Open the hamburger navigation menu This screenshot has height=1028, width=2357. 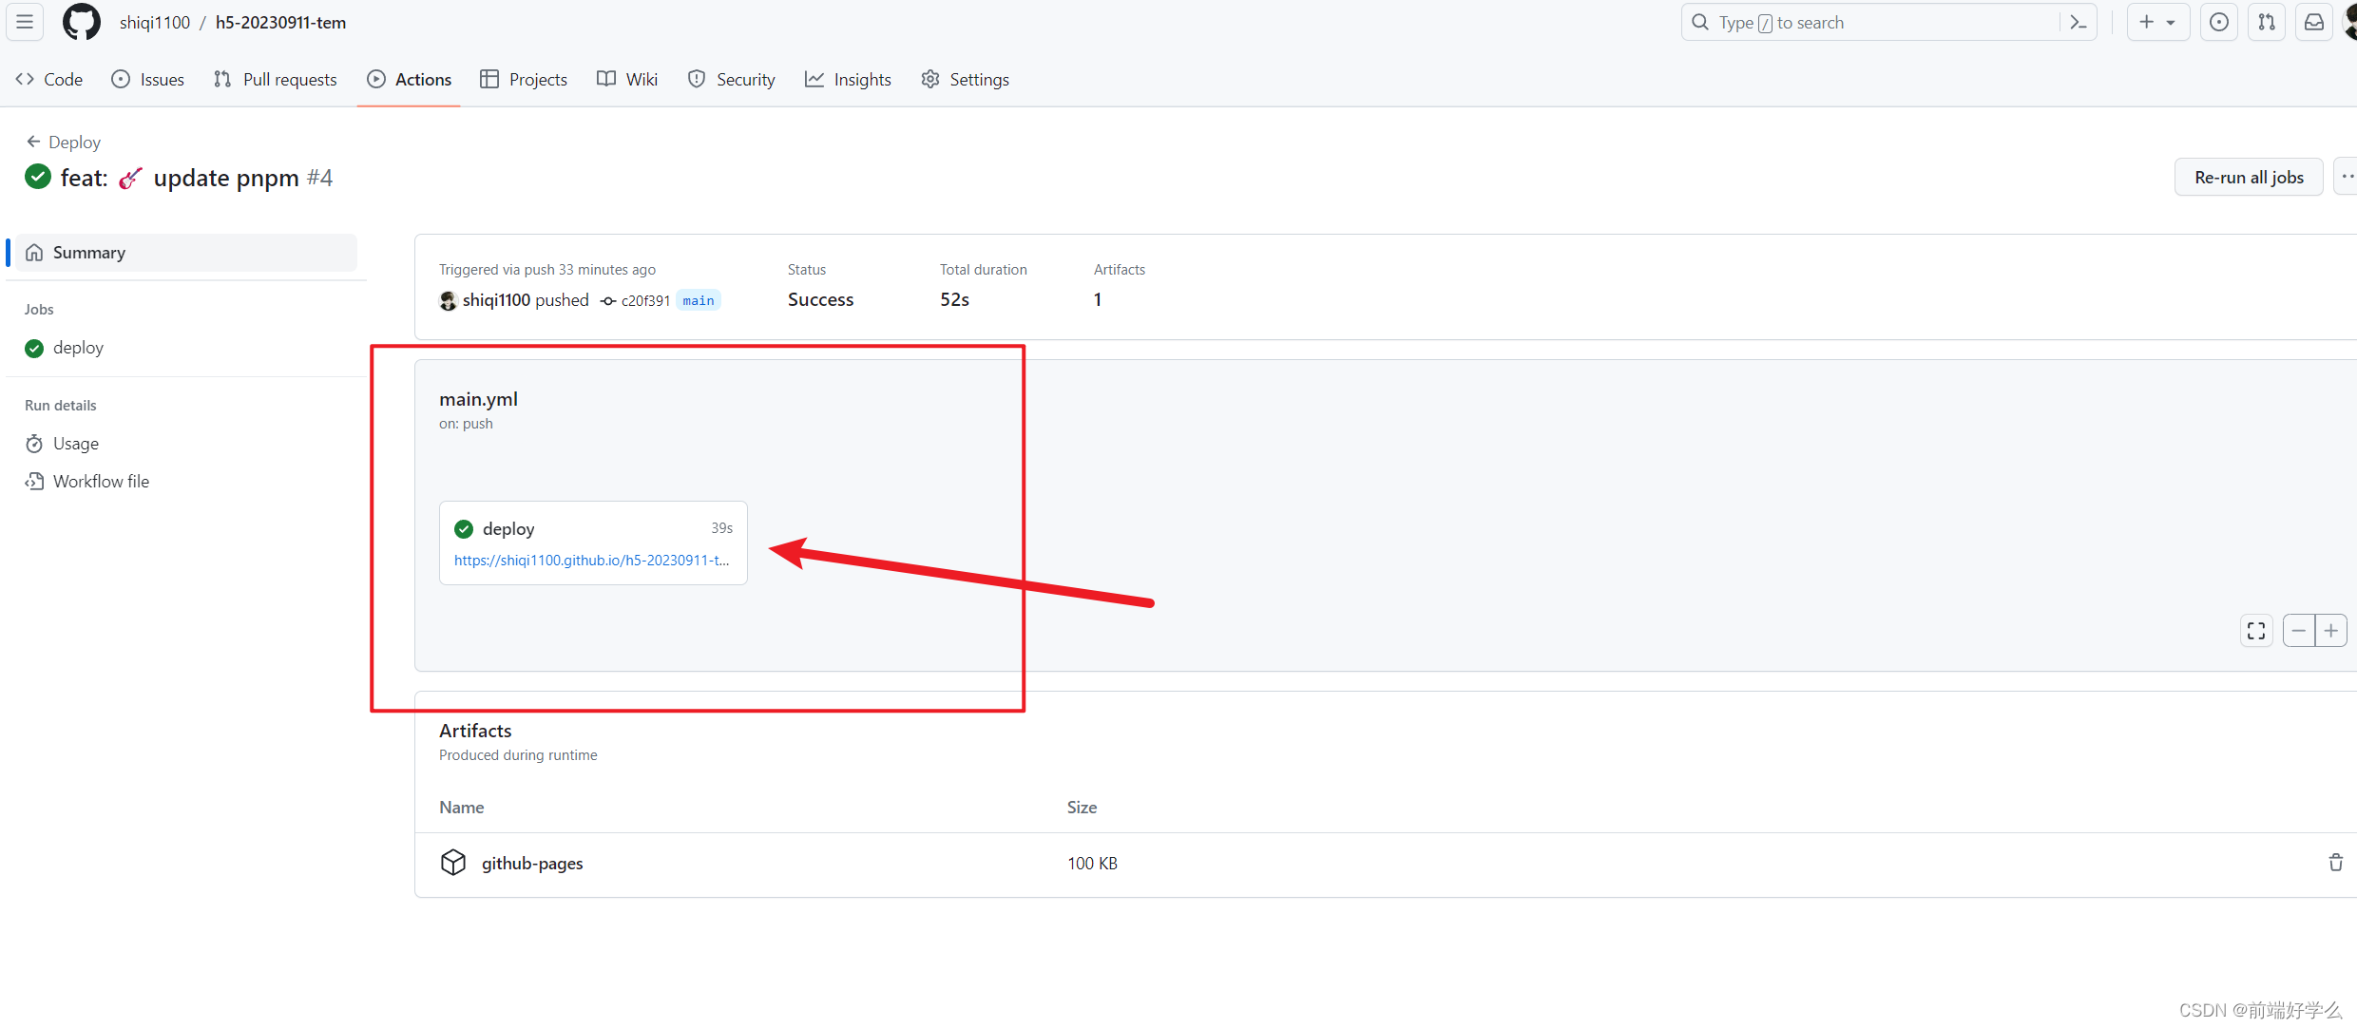coord(25,22)
